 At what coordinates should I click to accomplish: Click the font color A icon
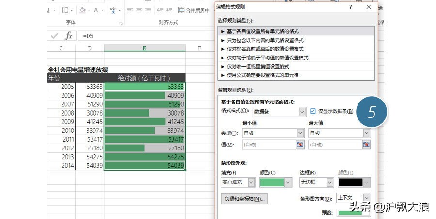point(96,10)
